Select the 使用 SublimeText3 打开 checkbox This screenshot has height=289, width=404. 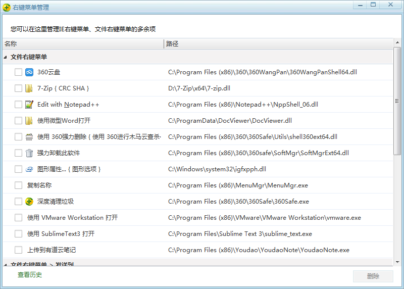pyautogui.click(x=18, y=234)
